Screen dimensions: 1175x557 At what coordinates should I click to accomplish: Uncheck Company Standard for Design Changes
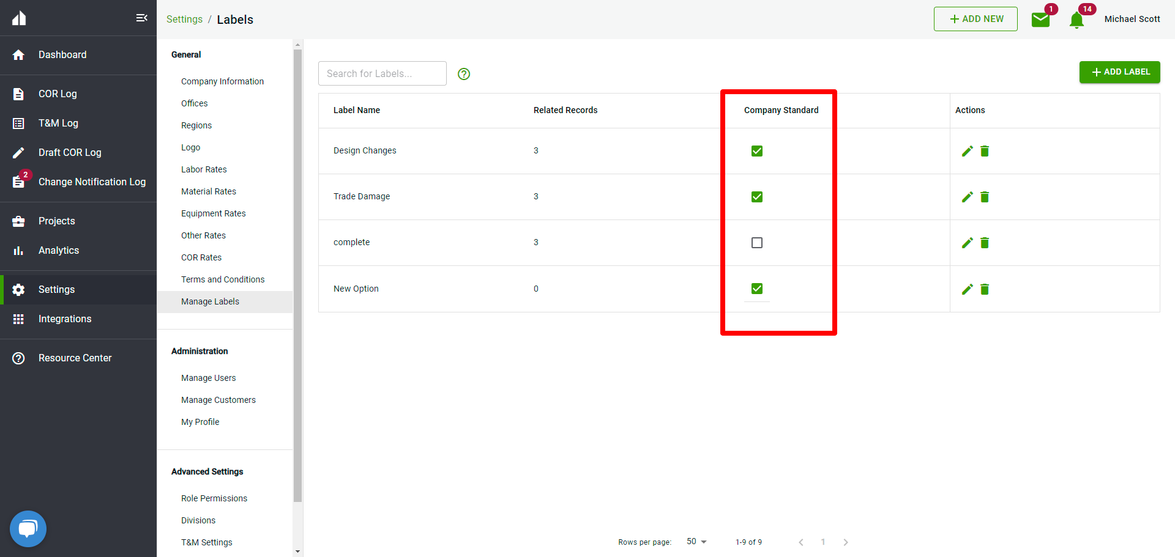coord(757,151)
